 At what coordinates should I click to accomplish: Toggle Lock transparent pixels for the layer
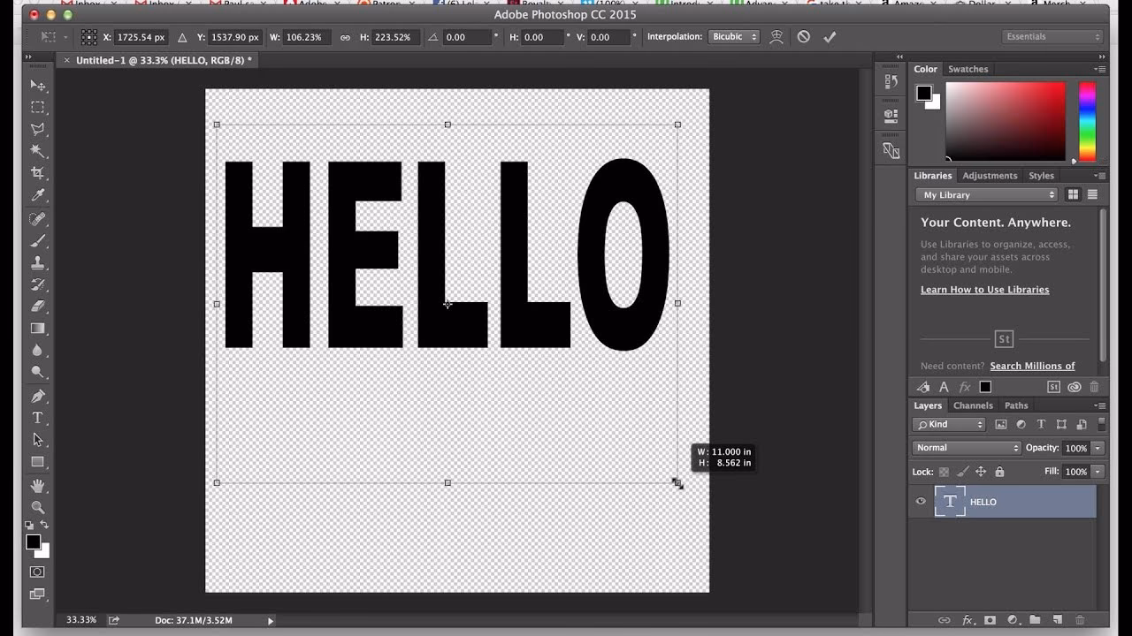[x=945, y=471]
